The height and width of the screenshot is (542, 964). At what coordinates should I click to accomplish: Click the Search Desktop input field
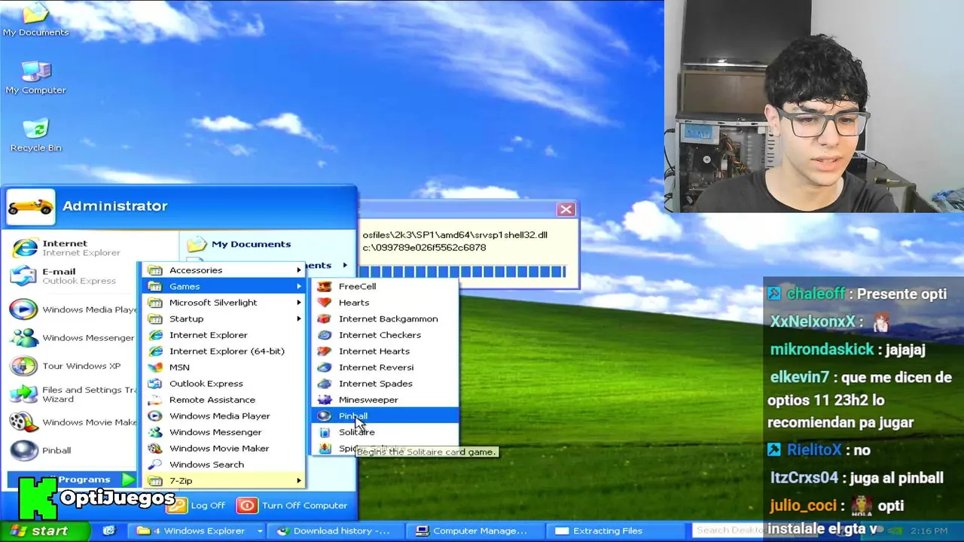[729, 530]
